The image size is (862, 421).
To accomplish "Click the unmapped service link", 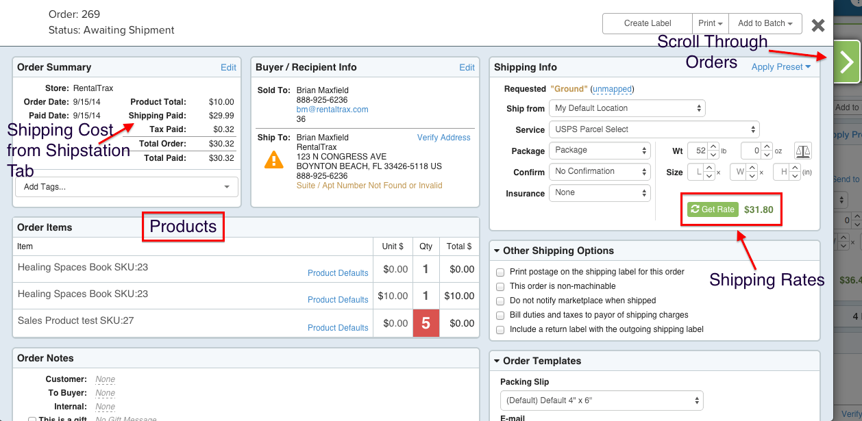I will point(612,89).
